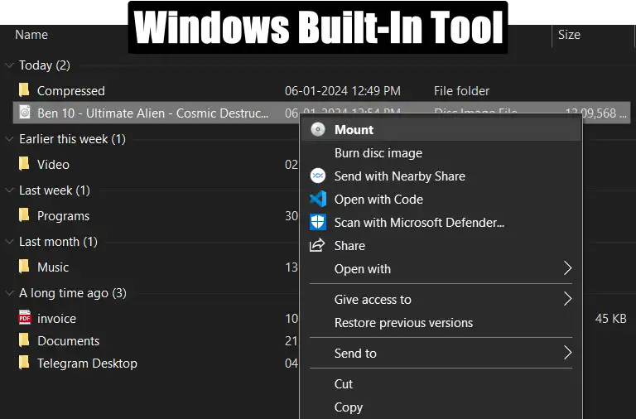The image size is (636, 419).
Task: Click the 06-01-2024 12:49 PM date cell
Action: tap(343, 91)
